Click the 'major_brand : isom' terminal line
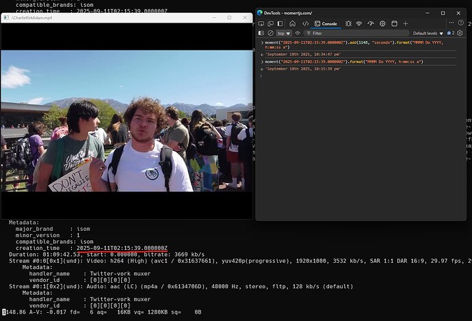Image resolution: width=472 pixels, height=321 pixels. tap(53, 229)
